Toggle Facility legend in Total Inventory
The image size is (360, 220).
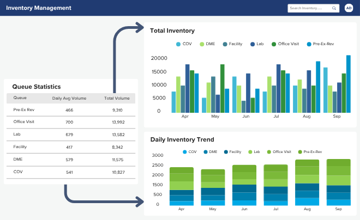tap(232, 44)
